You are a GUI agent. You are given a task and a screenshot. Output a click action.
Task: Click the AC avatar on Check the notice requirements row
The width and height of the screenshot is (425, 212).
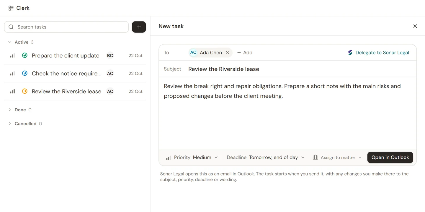(x=110, y=73)
